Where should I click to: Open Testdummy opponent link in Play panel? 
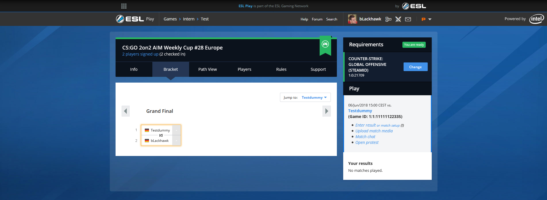click(360, 111)
